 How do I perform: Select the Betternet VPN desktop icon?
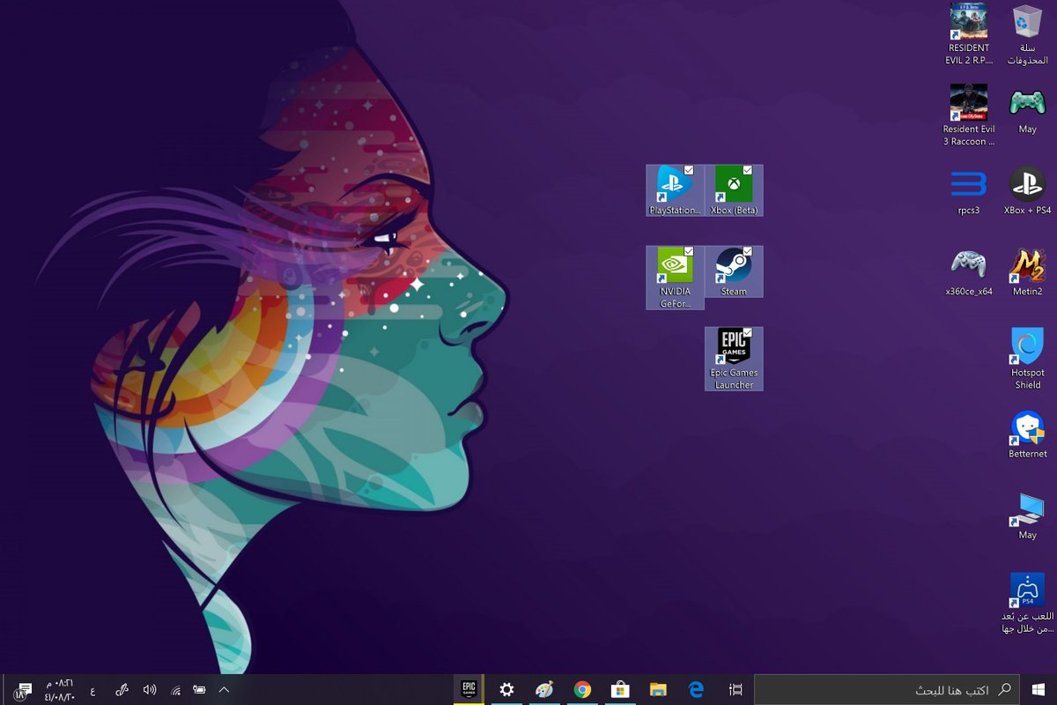coord(1027,434)
